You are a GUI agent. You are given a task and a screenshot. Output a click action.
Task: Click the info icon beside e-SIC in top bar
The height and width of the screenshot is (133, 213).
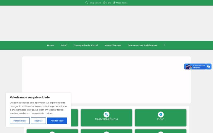pyautogui.click(x=104, y=3)
